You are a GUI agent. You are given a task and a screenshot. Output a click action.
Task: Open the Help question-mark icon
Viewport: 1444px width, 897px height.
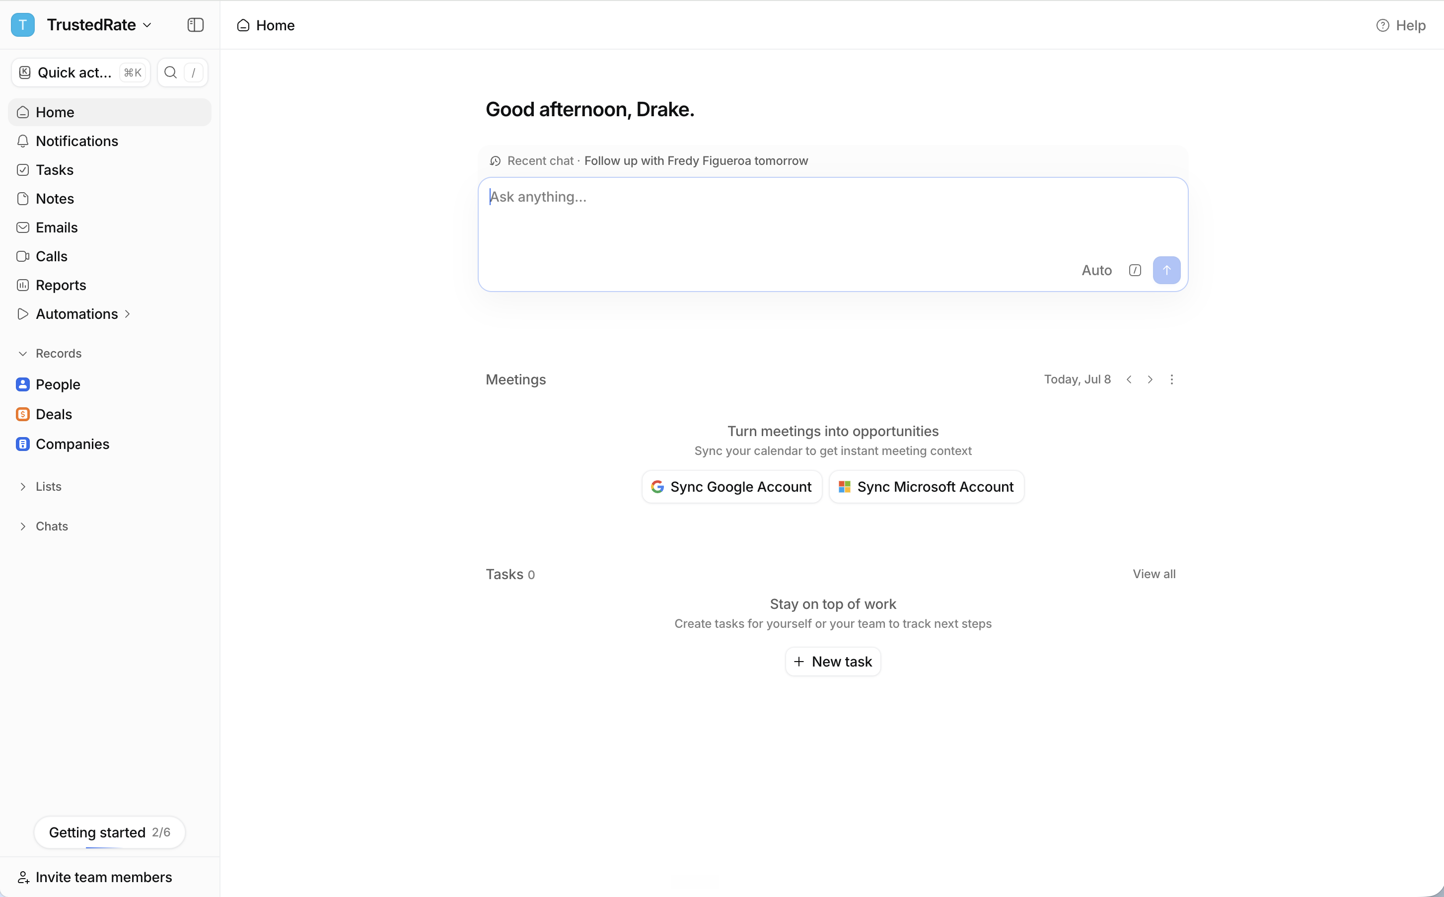[x=1382, y=25]
